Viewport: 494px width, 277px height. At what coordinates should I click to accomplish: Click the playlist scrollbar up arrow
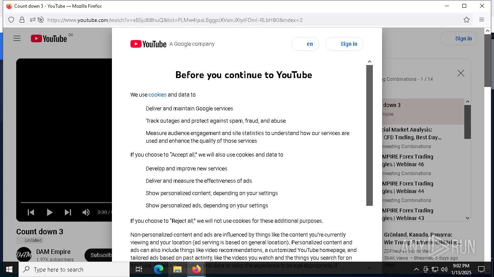[x=467, y=102]
